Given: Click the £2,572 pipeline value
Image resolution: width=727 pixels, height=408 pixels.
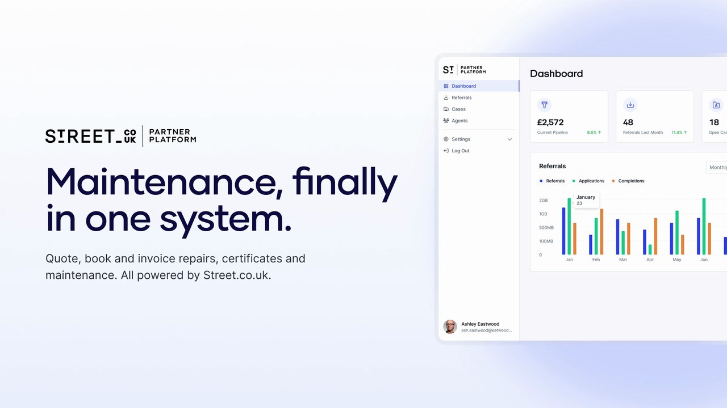Looking at the screenshot, I should click(550, 122).
